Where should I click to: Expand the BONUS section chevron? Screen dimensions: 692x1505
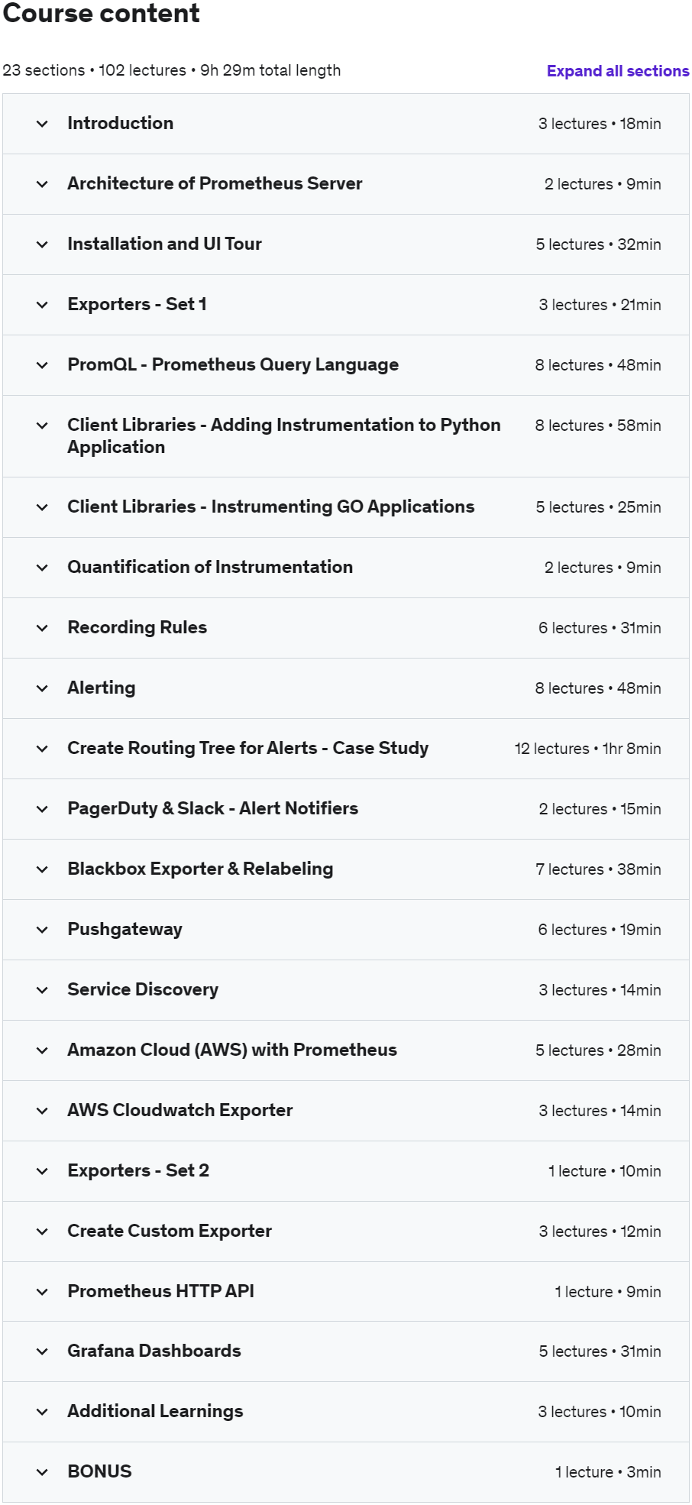[x=42, y=1472]
